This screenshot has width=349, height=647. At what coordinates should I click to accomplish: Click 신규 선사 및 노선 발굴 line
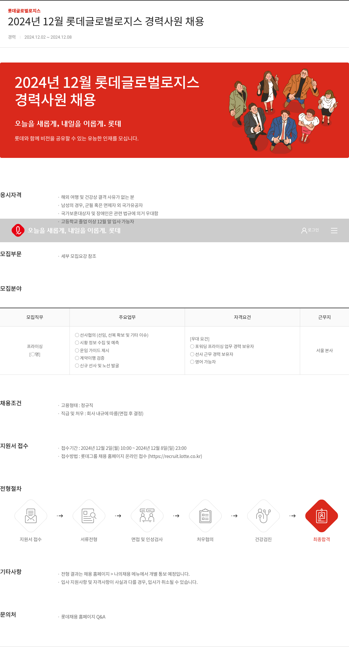pyautogui.click(x=97, y=366)
